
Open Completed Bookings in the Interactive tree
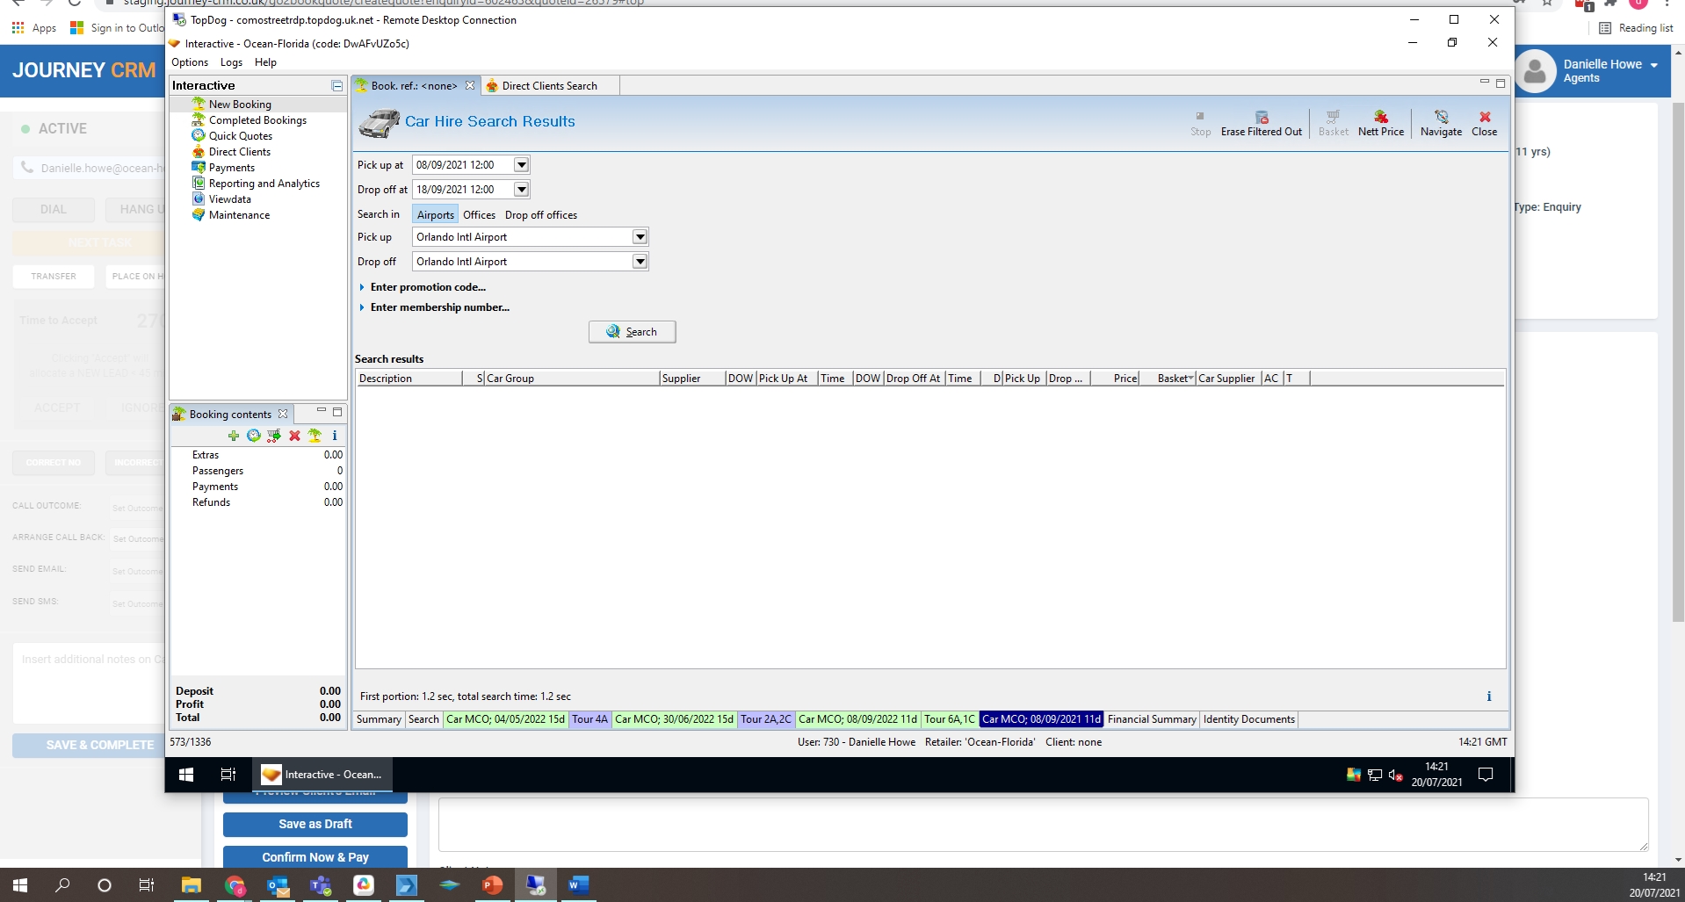pos(257,120)
